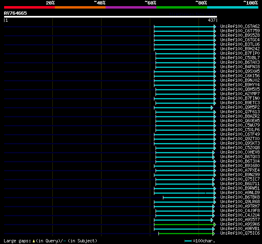This screenshot has width=262, height=244.
Task: Click the 437 end position label
Action: coord(212,20)
